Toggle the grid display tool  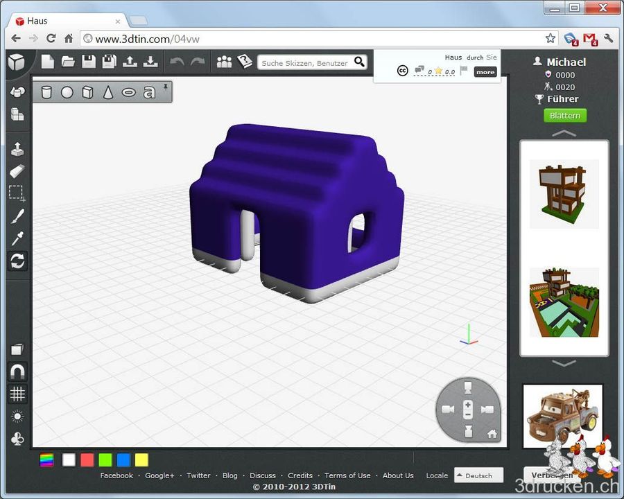pyautogui.click(x=17, y=394)
